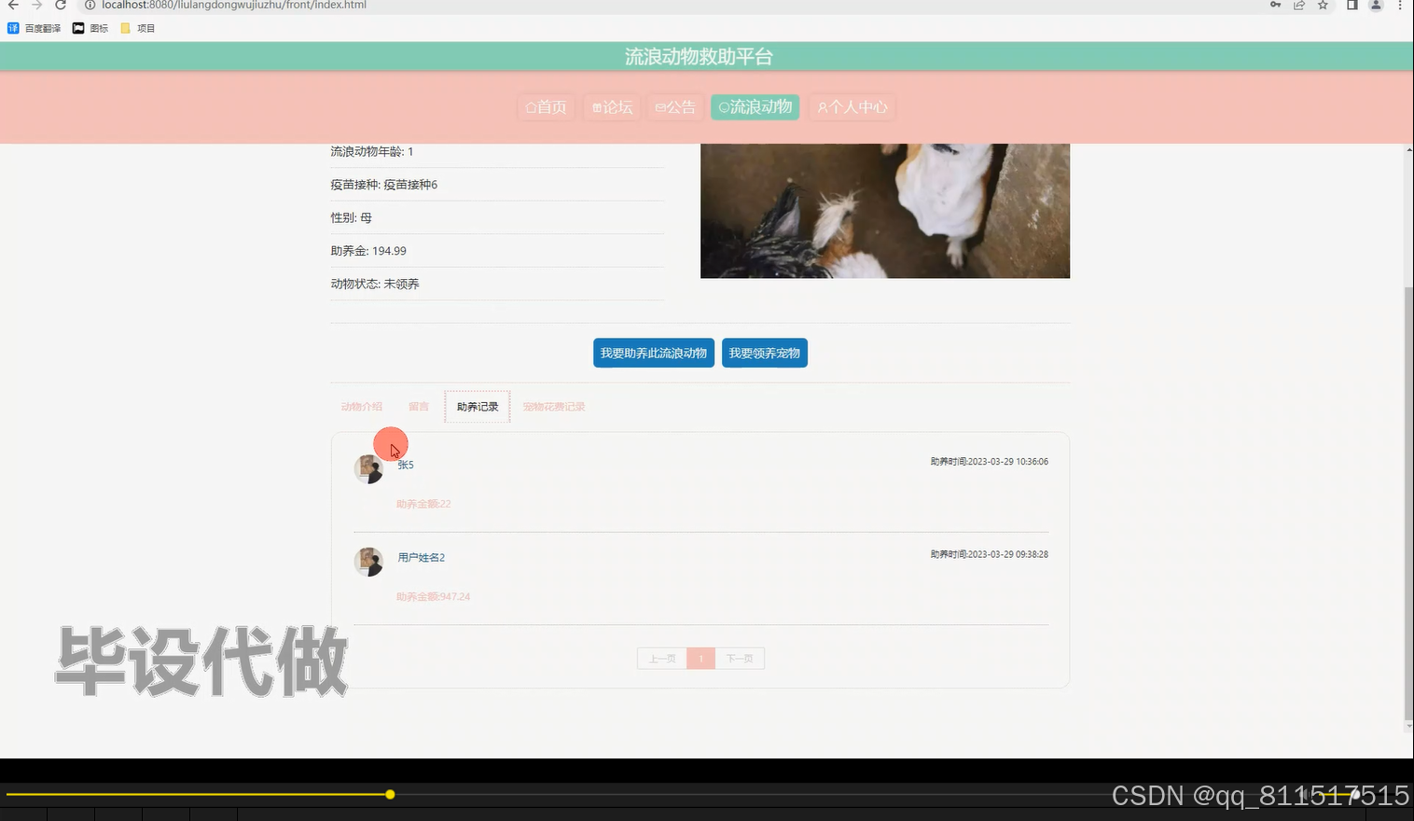Click the share icon next to the address bar
The height and width of the screenshot is (821, 1414).
tap(1298, 6)
